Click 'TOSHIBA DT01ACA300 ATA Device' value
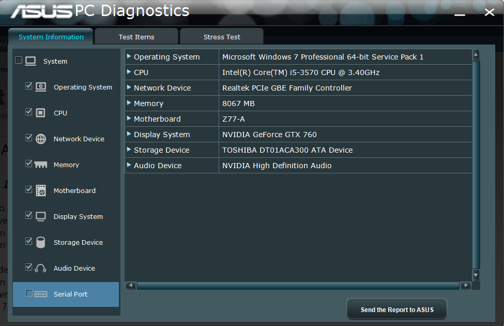Viewport: 504px width, 326px height. click(287, 150)
